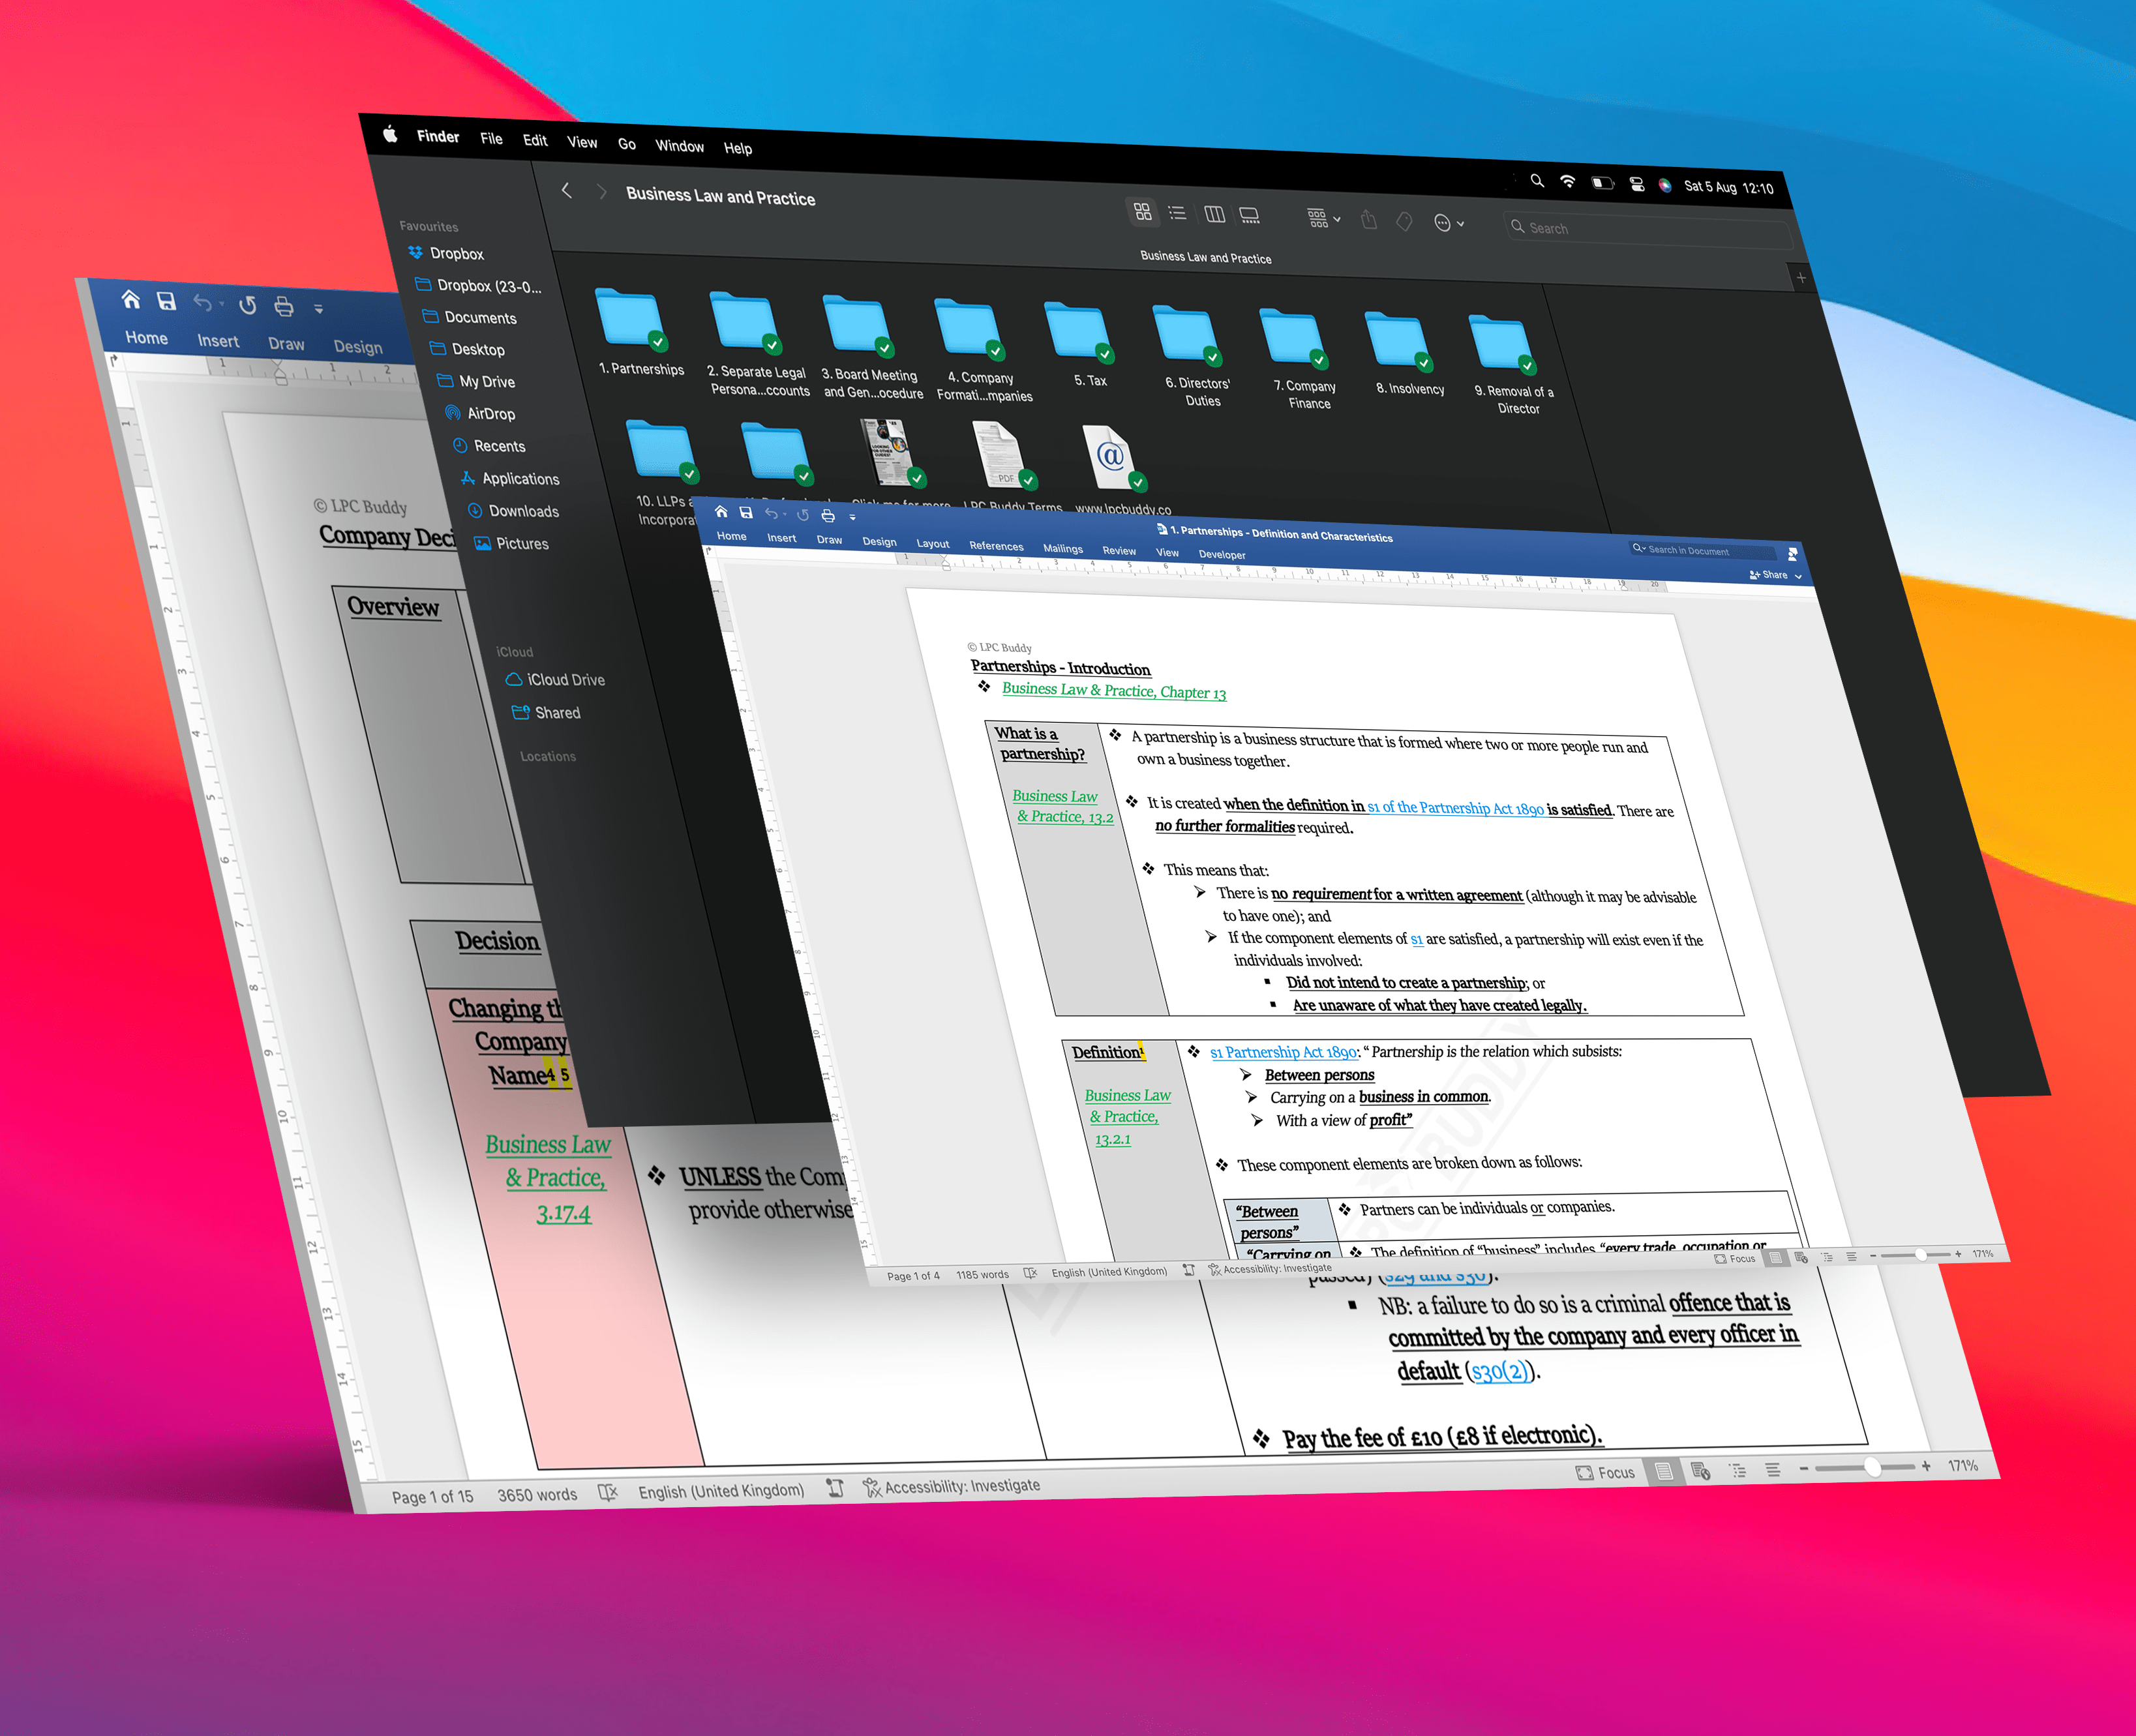Switch Finder to list view
The image size is (2136, 1736).
(1177, 213)
